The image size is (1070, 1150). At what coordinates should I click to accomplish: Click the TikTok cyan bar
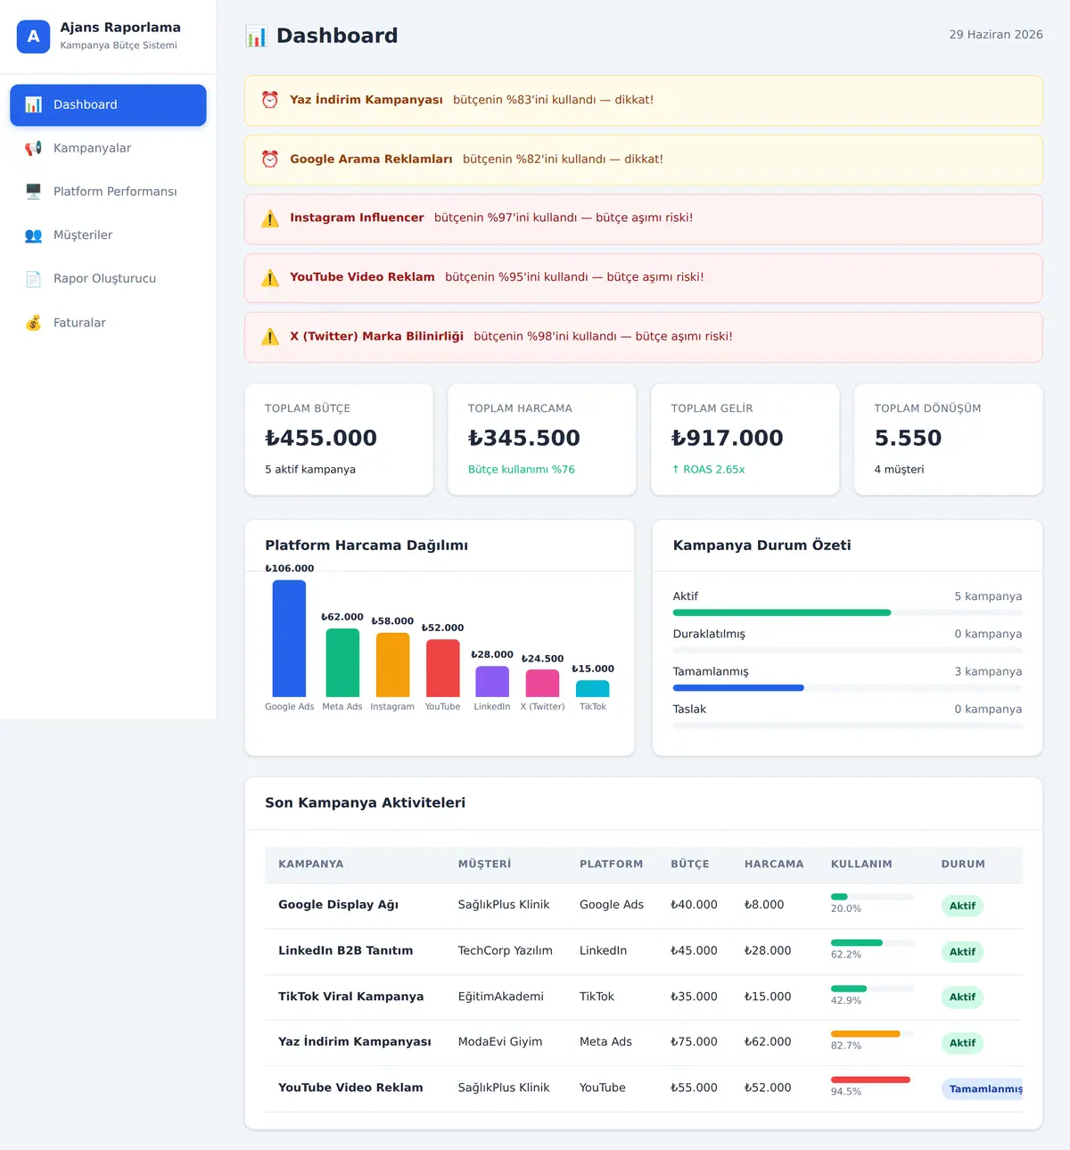[x=593, y=688]
